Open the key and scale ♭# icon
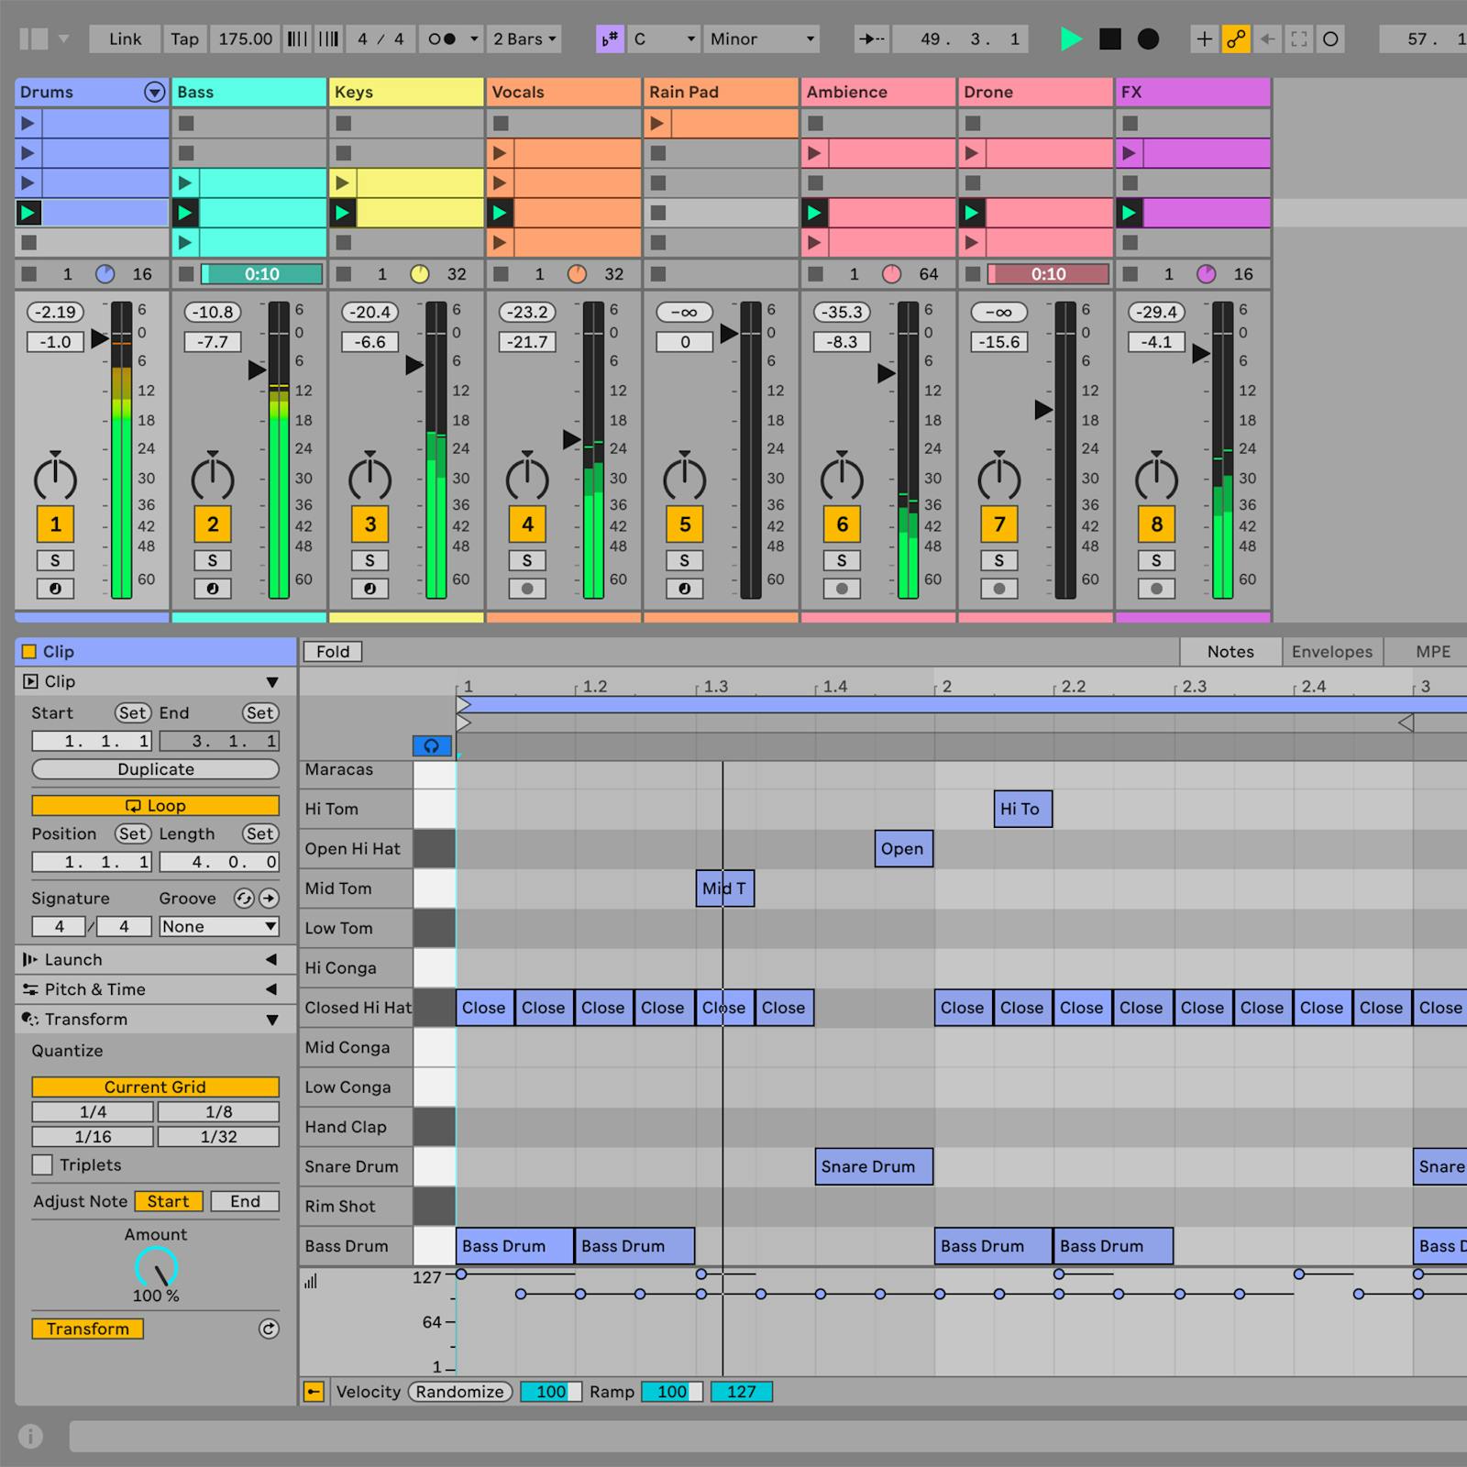The width and height of the screenshot is (1467, 1467). pos(609,39)
